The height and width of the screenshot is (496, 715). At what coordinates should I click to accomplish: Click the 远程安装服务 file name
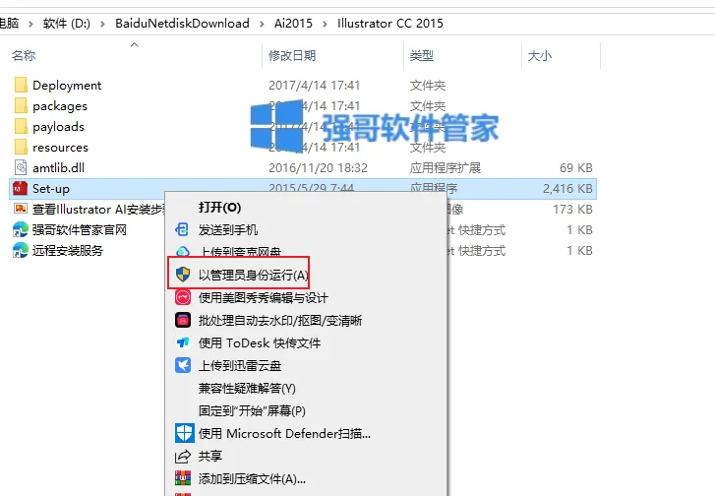pos(68,251)
